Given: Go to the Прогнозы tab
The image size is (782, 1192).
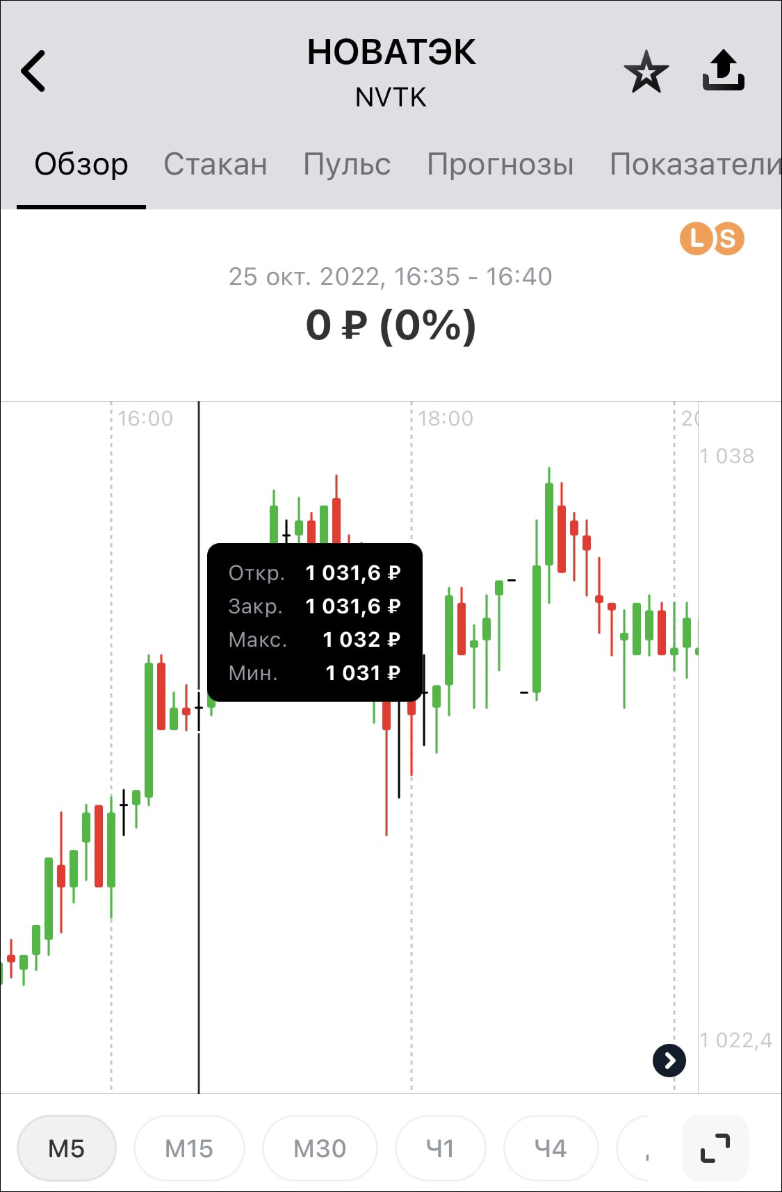Looking at the screenshot, I should (500, 165).
